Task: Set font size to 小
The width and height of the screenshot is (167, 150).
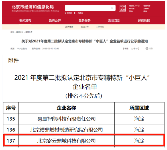Action: [137, 49]
